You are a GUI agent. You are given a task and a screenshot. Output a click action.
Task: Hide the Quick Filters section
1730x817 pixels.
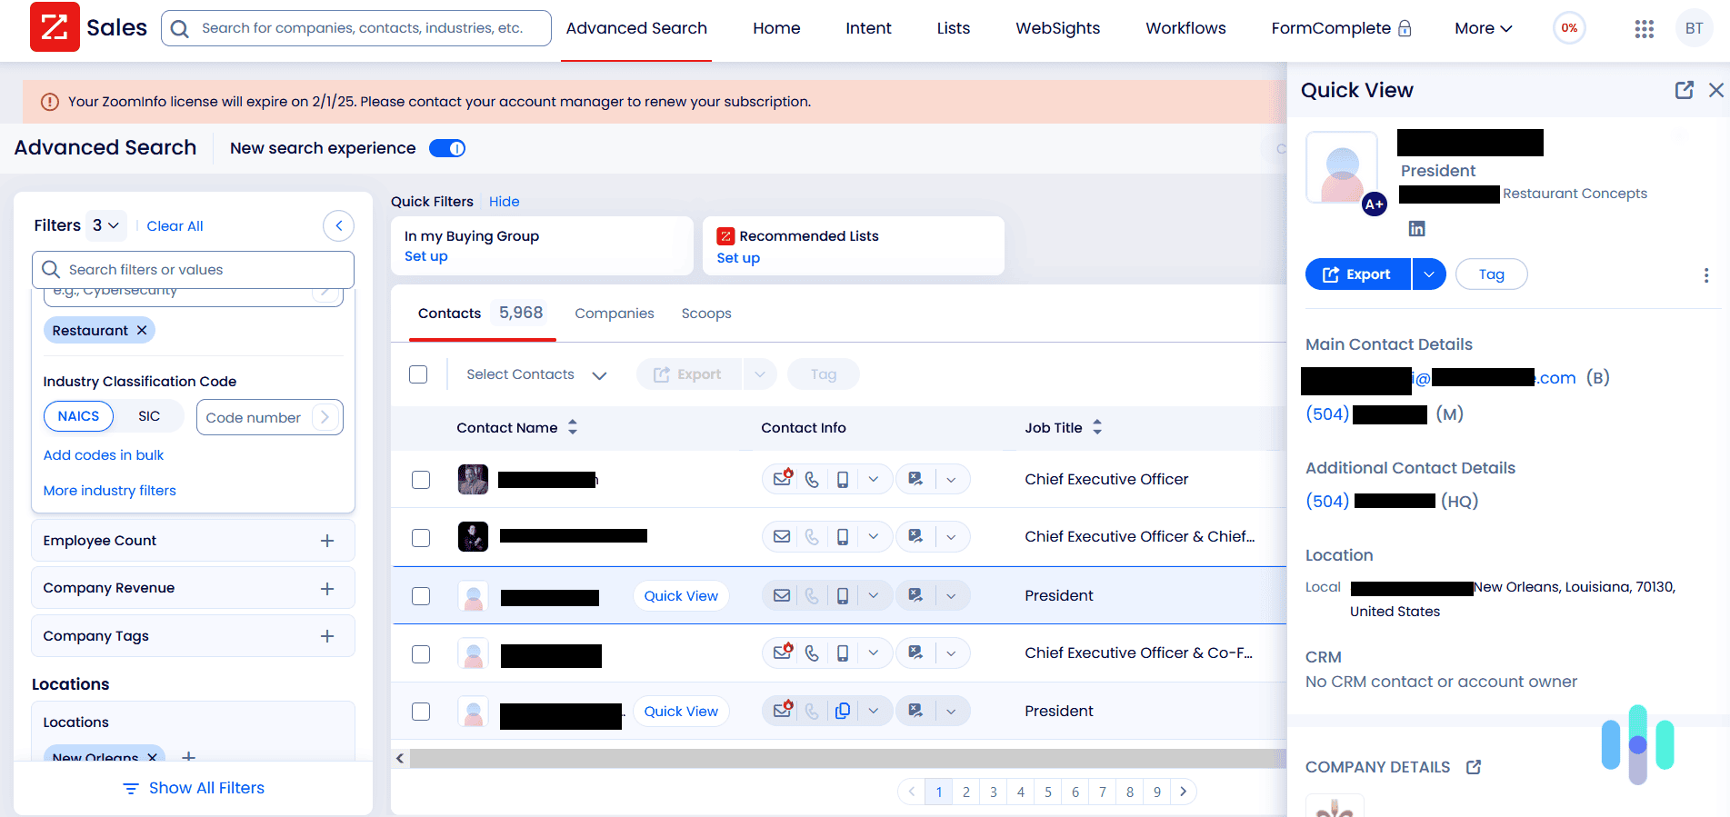tap(505, 202)
